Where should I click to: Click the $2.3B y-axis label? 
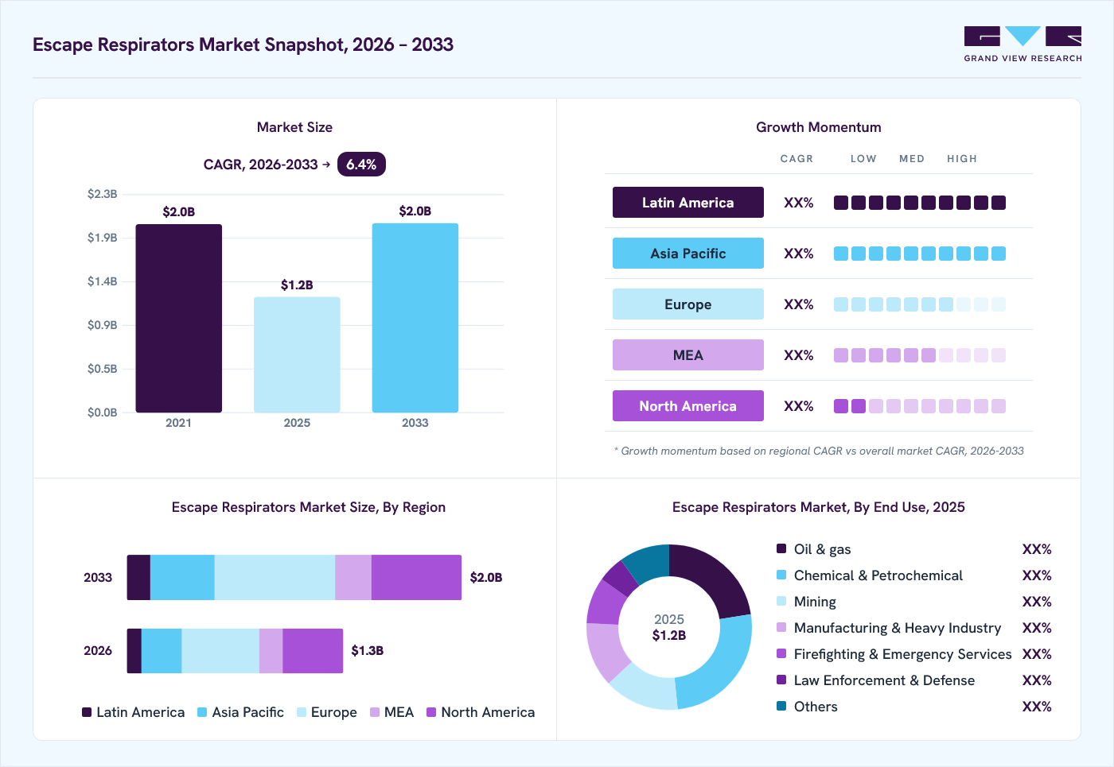click(103, 194)
